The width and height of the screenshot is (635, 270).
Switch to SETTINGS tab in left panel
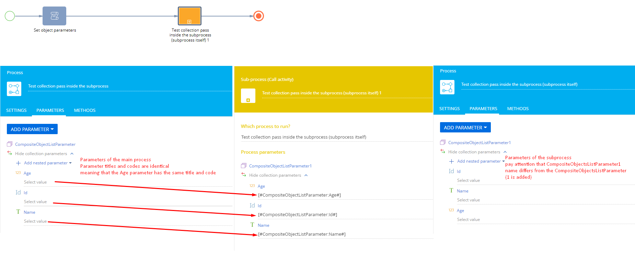16,110
